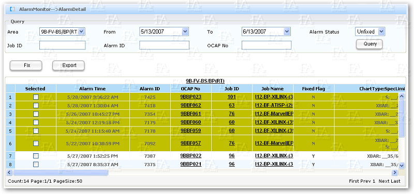Tick the checkbox for alarm 7375
This screenshot has height=194, width=414.
tap(36, 164)
